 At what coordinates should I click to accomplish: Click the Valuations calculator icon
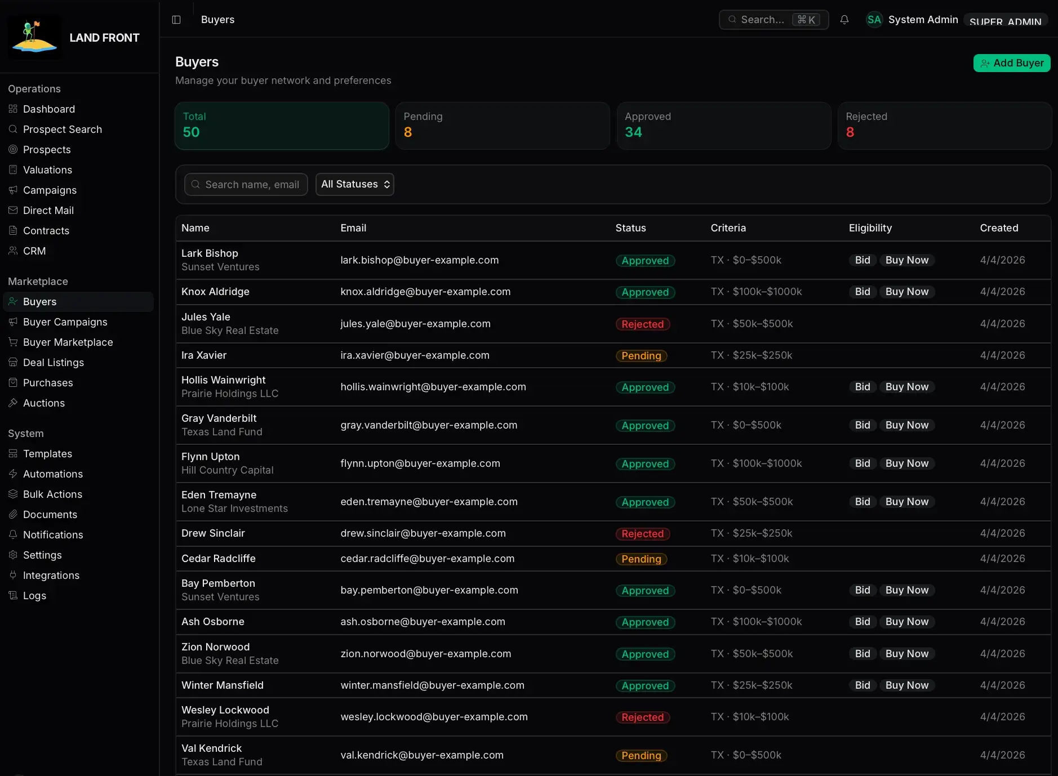point(13,170)
